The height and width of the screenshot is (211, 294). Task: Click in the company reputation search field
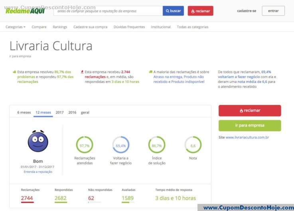[108, 11]
